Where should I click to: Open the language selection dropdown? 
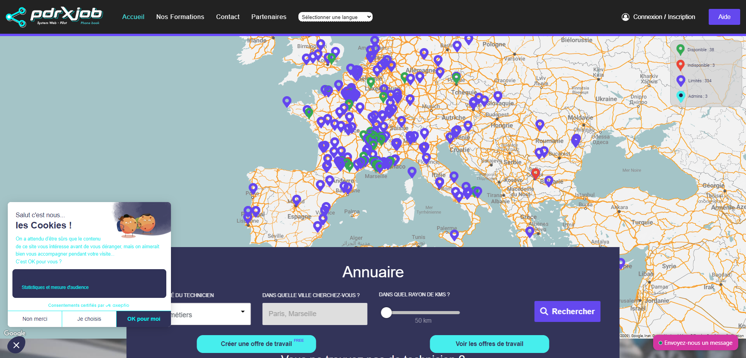tap(335, 17)
